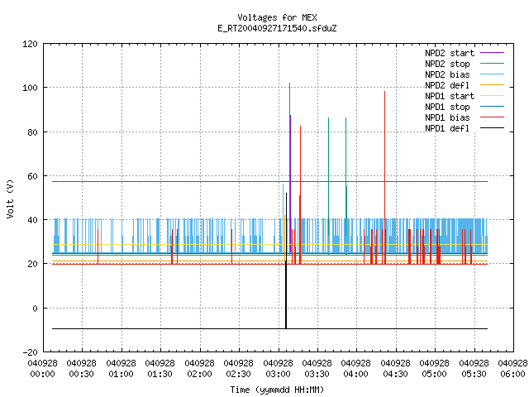Click the y-axis tick label 0
529x397 pixels.
(x=35, y=309)
